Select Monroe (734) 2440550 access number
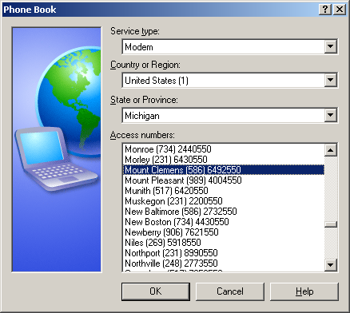This screenshot has width=350, height=313. [x=224, y=149]
